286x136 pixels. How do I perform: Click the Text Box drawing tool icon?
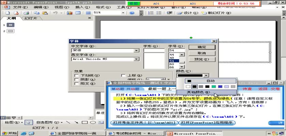click(101, 122)
